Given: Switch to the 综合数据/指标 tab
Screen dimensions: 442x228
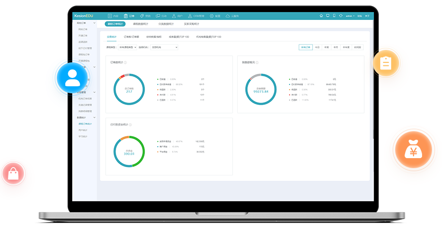Looking at the screenshot, I should [153, 37].
